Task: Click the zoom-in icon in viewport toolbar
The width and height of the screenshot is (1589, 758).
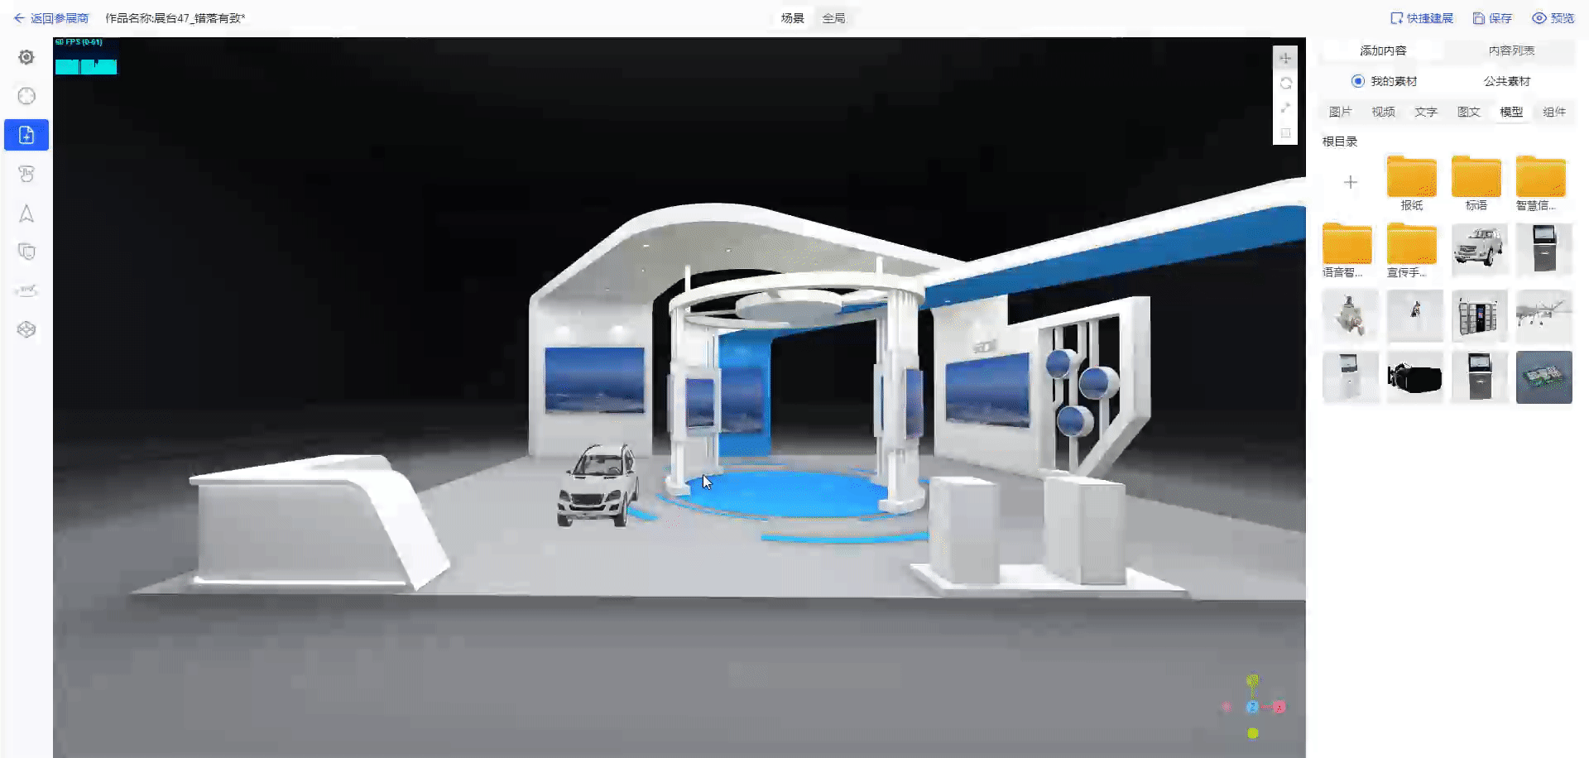Action: tap(1285, 58)
